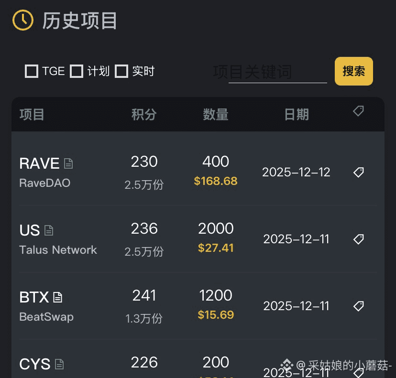Viewport: 396px width, 378px height.
Task: Click the clock icon beside 历史项目
Action: tap(23, 20)
